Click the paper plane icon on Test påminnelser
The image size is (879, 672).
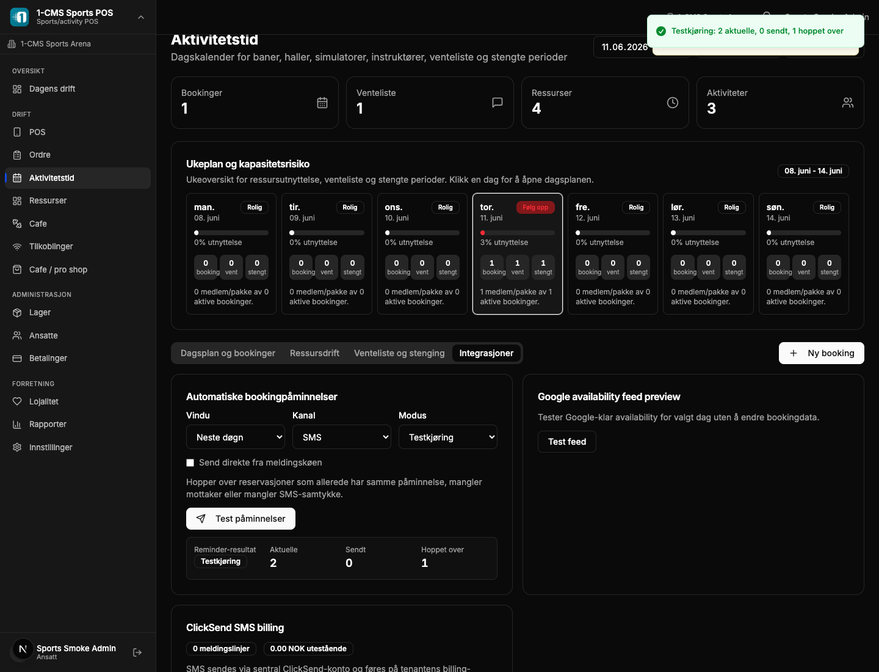[201, 519]
